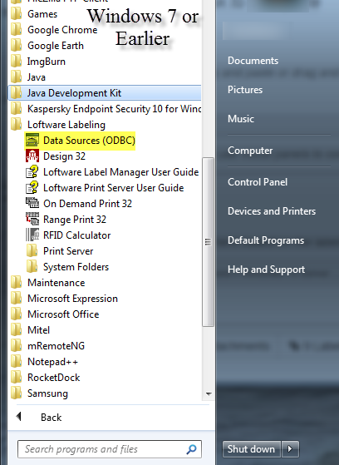Open Loftware Print Server User Guide icon
Viewport: 339px width, 465px height.
[x=32, y=188]
